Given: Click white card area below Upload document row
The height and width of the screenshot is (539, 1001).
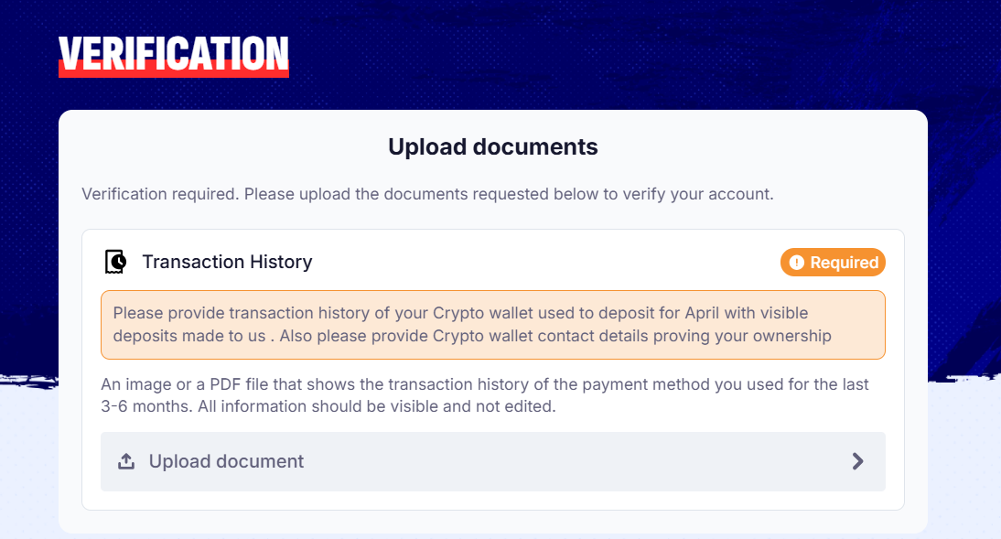Looking at the screenshot, I should (x=492, y=501).
